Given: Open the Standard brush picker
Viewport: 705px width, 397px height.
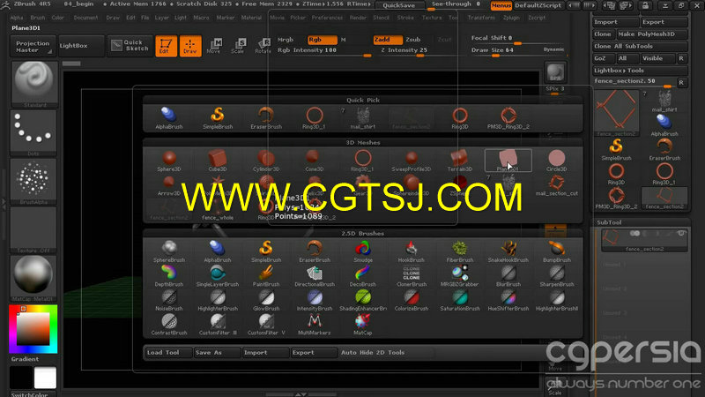Looking at the screenshot, I should (34, 84).
